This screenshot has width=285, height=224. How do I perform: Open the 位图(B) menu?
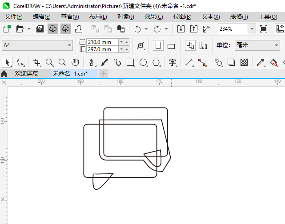[182, 17]
